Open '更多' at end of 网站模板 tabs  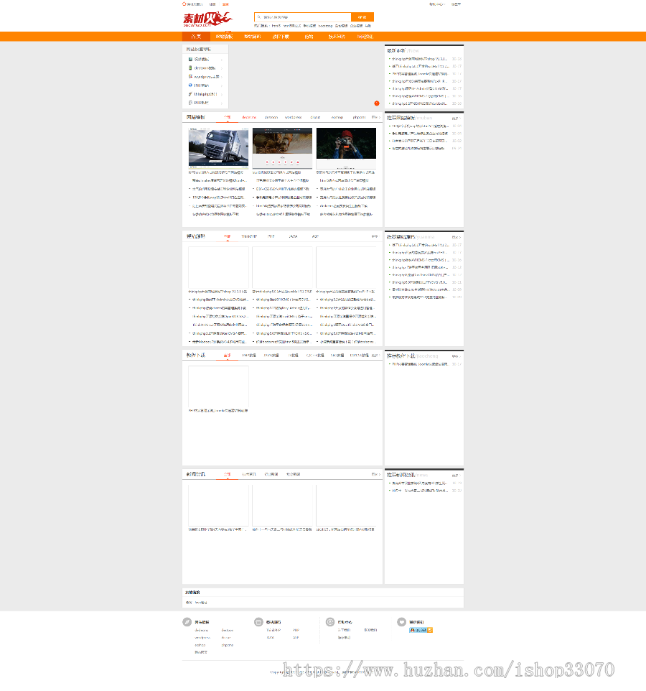(375, 117)
